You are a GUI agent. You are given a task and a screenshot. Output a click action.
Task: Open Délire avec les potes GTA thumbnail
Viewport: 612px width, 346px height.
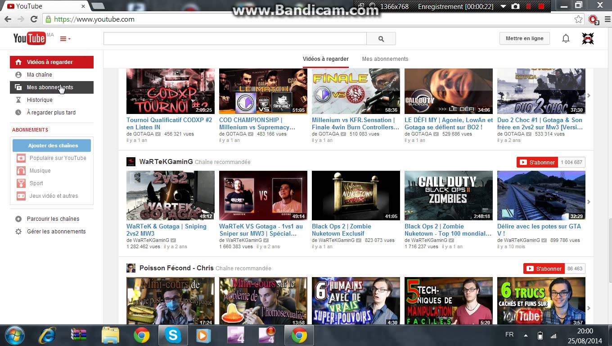pos(541,196)
